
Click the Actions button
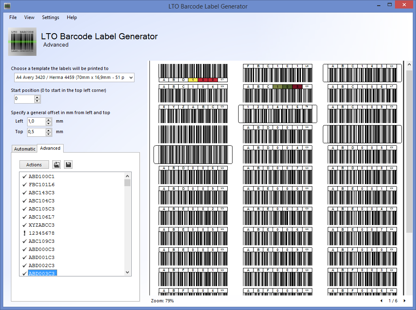point(34,165)
